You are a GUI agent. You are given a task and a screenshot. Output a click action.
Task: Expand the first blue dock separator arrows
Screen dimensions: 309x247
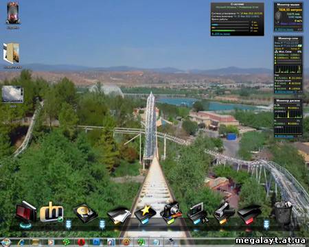pos(68,224)
